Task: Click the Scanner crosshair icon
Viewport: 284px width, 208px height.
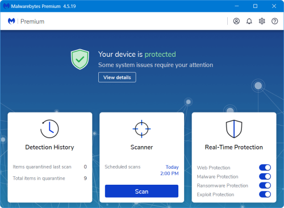Action: click(x=141, y=129)
